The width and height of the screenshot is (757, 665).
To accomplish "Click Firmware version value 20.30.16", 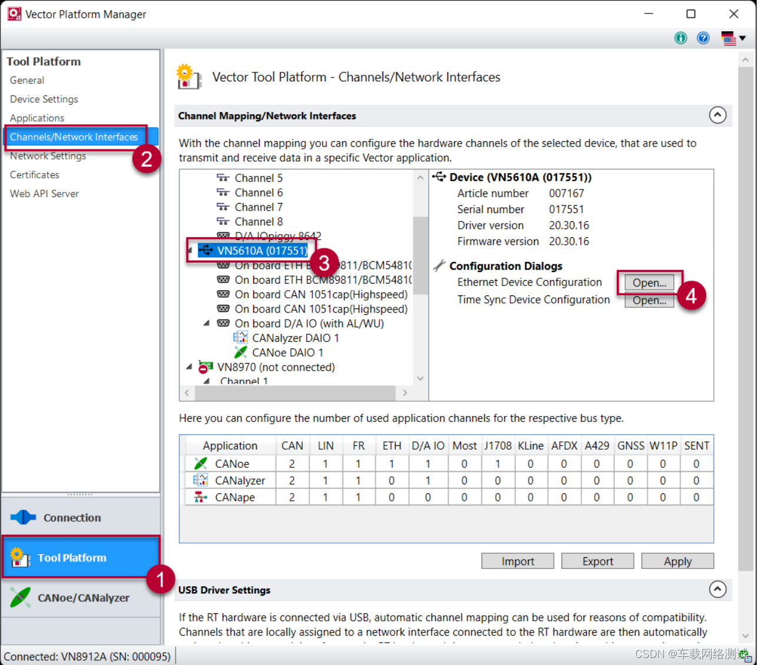I will click(569, 241).
